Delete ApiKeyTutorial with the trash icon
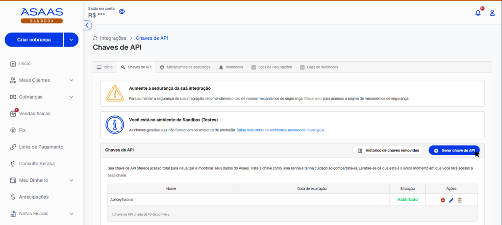 point(460,200)
